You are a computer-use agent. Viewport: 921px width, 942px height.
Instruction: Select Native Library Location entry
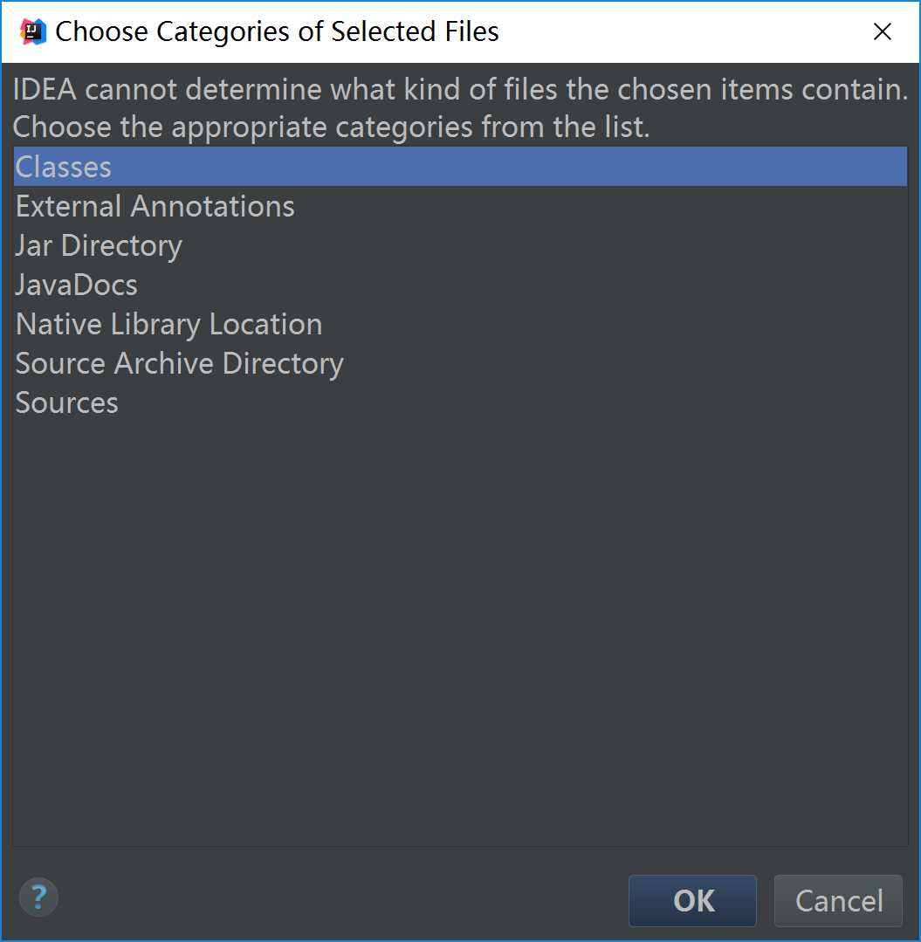(460, 324)
